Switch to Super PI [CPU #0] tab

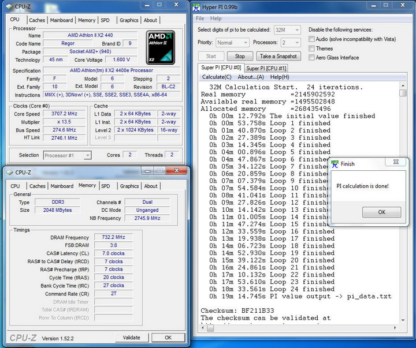(221, 68)
